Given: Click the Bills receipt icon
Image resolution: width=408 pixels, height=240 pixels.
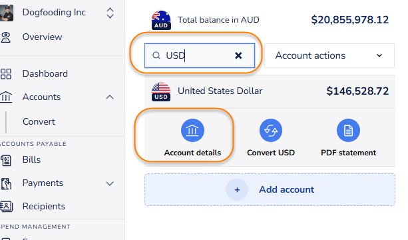Looking at the screenshot, I should [x=6, y=160].
